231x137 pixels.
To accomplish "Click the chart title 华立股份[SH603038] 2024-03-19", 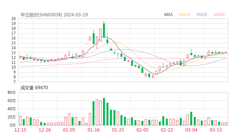I will pyautogui.click(x=54, y=15).
